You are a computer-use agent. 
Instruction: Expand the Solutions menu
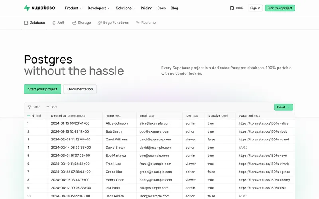click(x=126, y=8)
